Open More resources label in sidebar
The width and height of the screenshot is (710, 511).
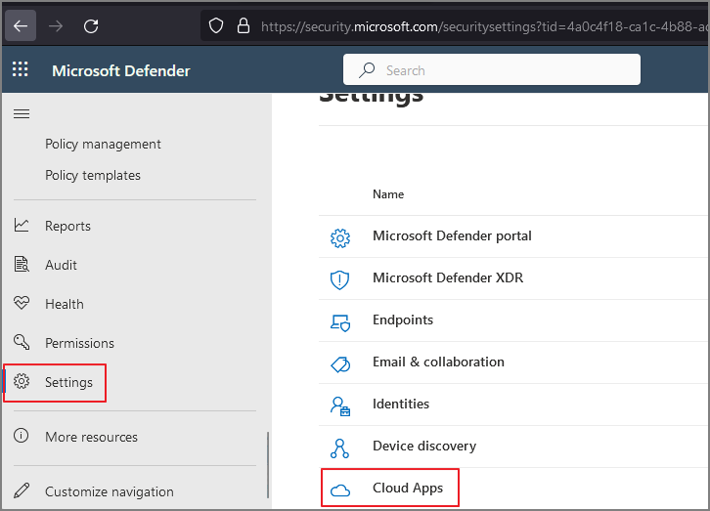92,437
